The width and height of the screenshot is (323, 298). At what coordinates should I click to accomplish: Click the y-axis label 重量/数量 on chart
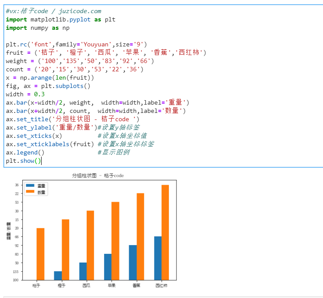[8, 231]
